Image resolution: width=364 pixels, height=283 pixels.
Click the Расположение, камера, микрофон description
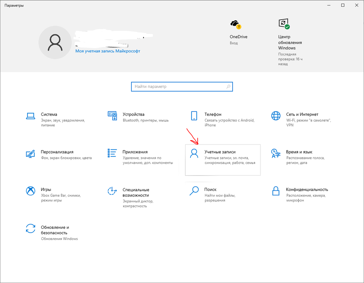click(306, 198)
